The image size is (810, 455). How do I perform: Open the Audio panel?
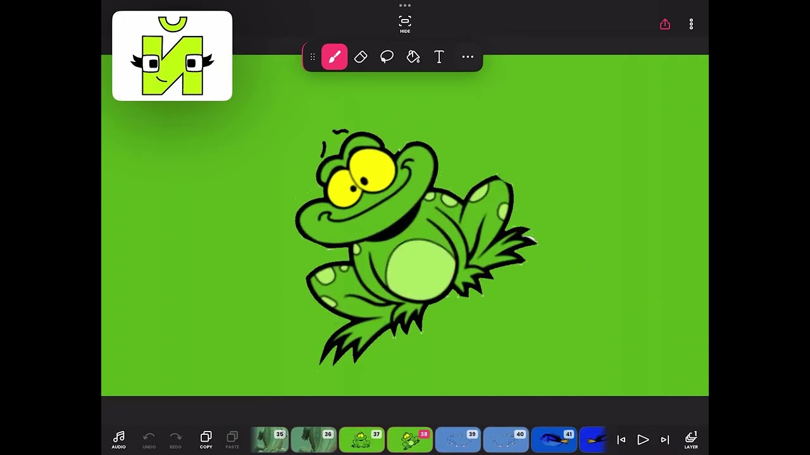click(x=118, y=440)
